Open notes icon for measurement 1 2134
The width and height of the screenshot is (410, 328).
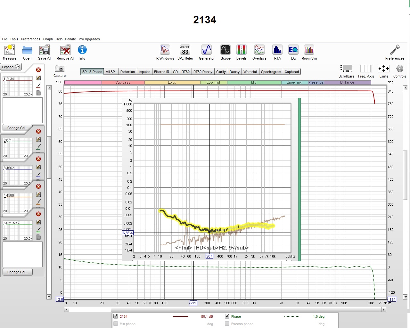38,93
